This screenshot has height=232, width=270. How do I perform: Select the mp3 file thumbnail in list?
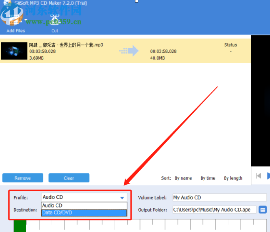coord(14,51)
